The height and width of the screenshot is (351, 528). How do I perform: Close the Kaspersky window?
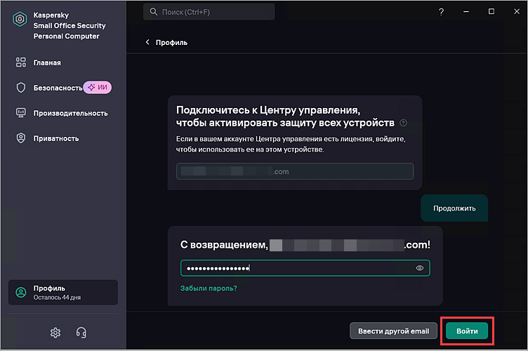[517, 12]
